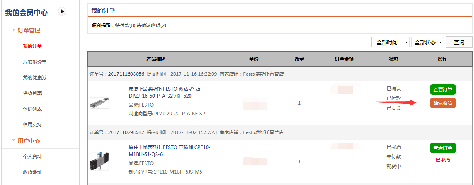Select 供货列表 from sidebar
Viewport: 474px width, 185px height.
[32, 93]
